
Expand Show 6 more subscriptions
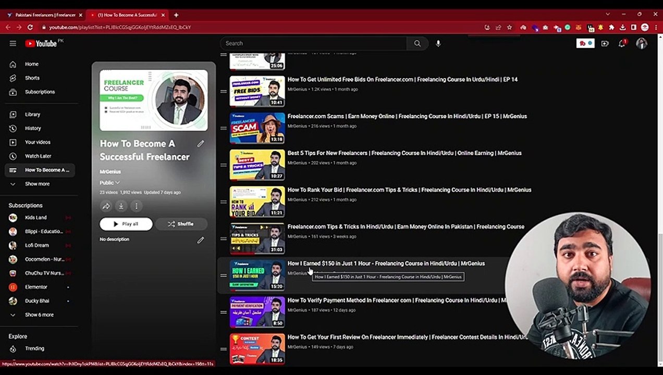click(x=39, y=315)
